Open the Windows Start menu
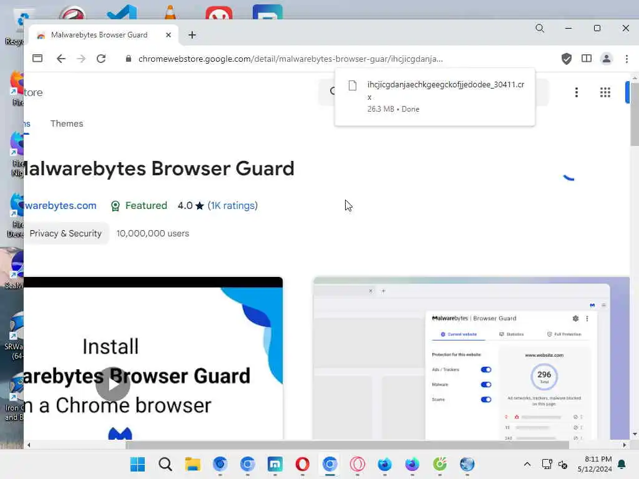 (x=137, y=464)
